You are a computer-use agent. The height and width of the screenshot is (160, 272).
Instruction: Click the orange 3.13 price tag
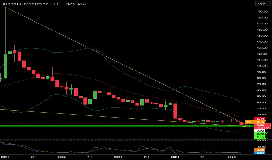pos(260,122)
